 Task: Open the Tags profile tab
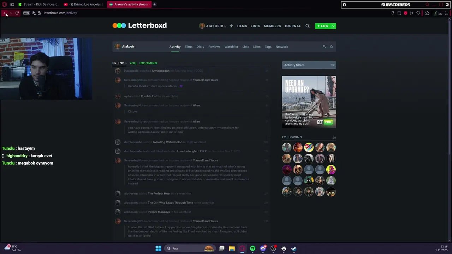tap(268, 47)
